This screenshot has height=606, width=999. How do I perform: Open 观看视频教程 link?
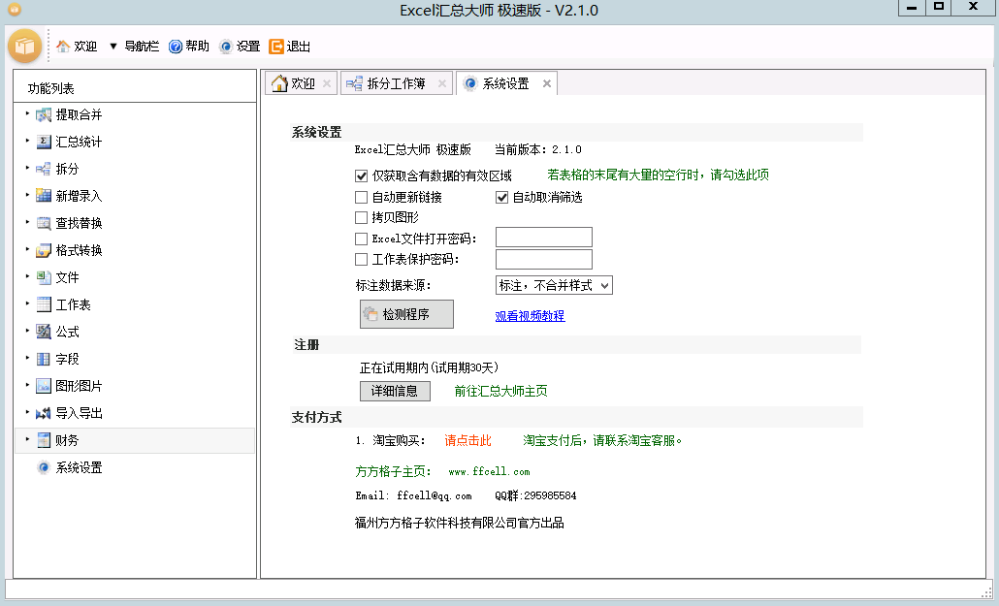pos(531,315)
